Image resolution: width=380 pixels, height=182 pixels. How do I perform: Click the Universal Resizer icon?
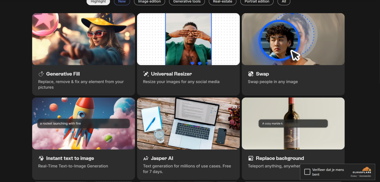point(146,74)
